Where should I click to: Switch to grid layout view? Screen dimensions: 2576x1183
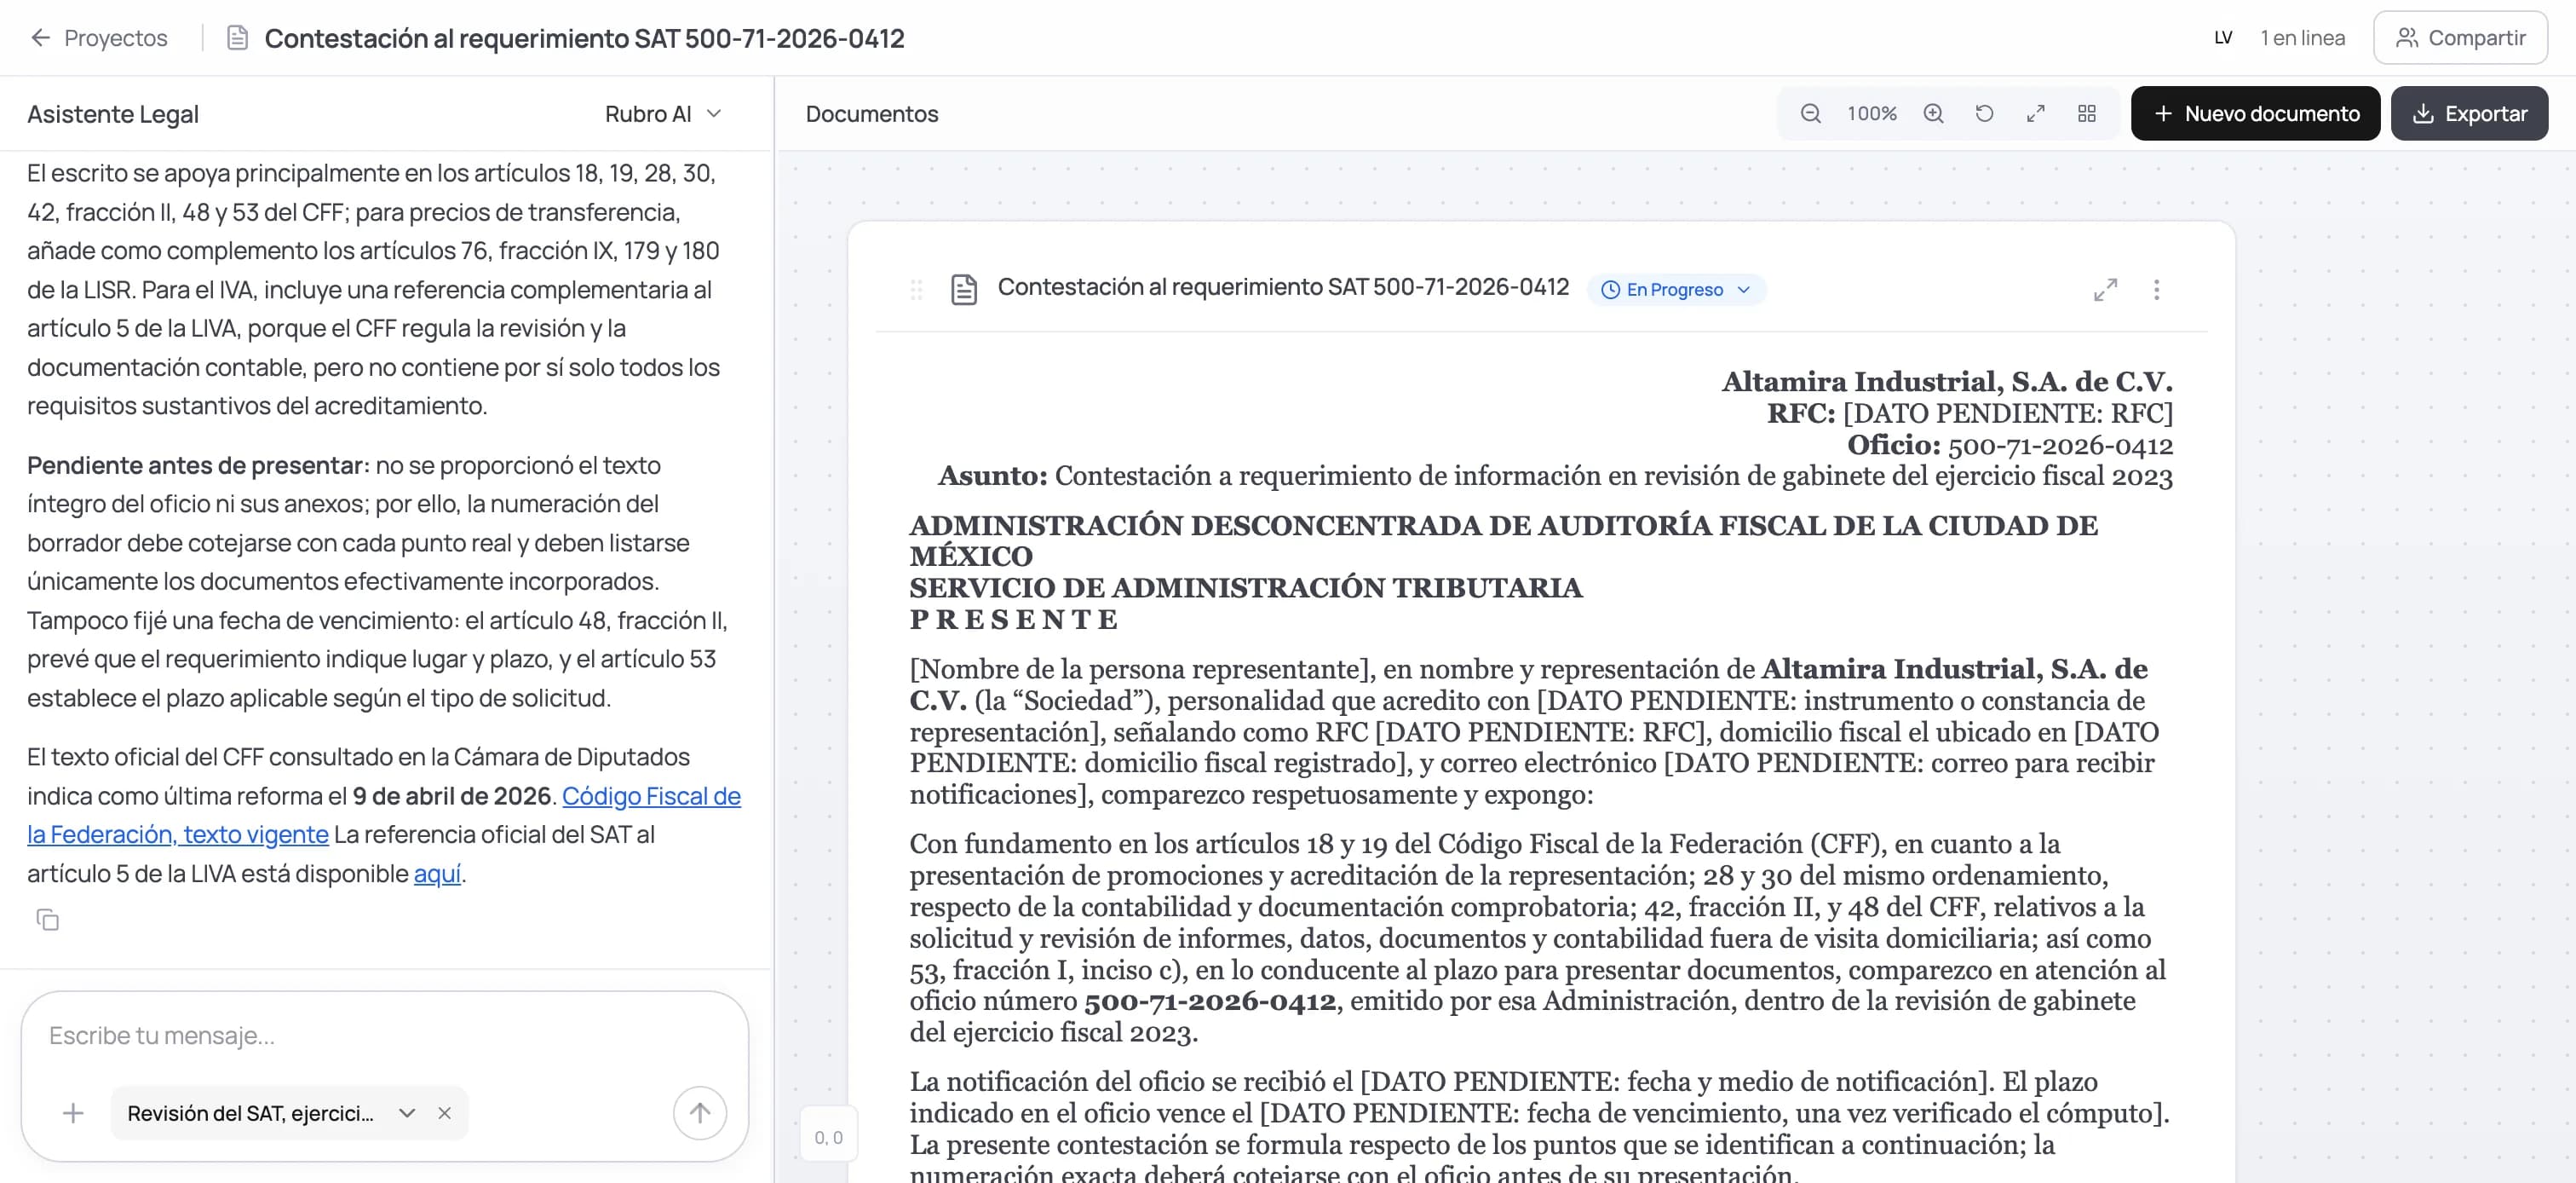click(2086, 114)
